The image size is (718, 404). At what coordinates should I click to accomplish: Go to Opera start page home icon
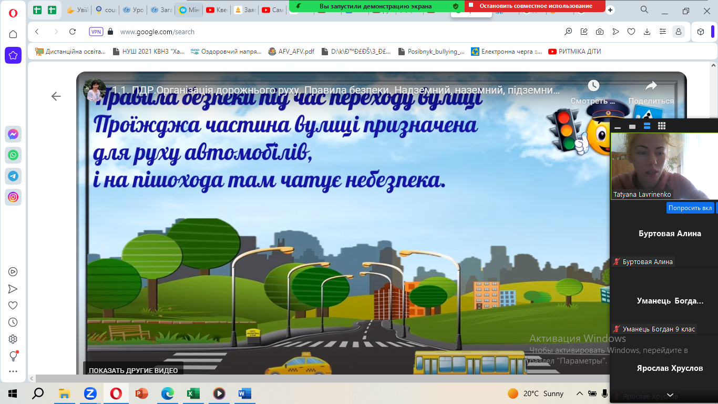point(13,34)
